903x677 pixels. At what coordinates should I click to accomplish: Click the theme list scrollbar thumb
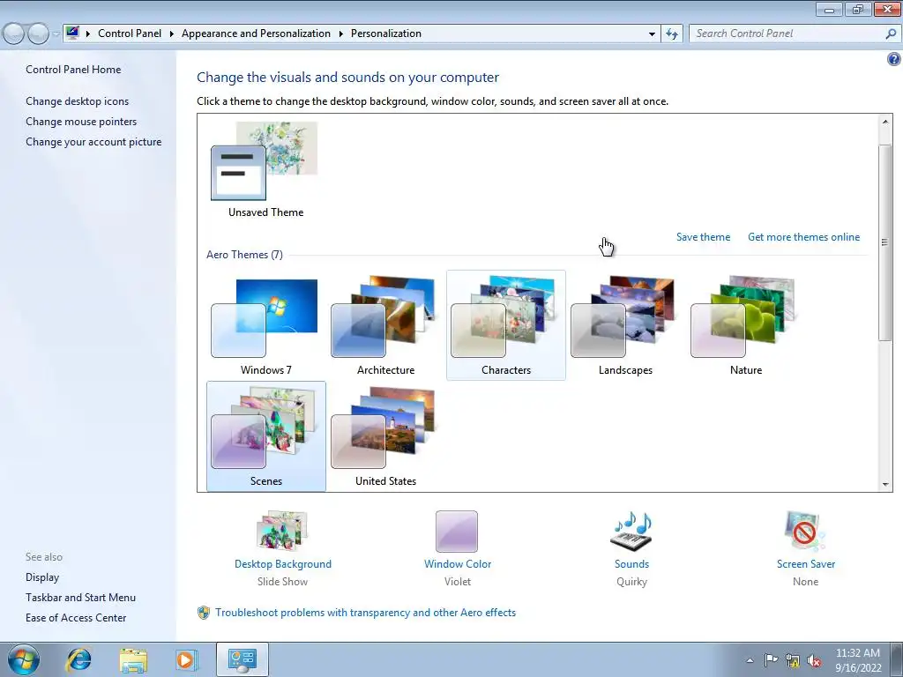(885, 242)
